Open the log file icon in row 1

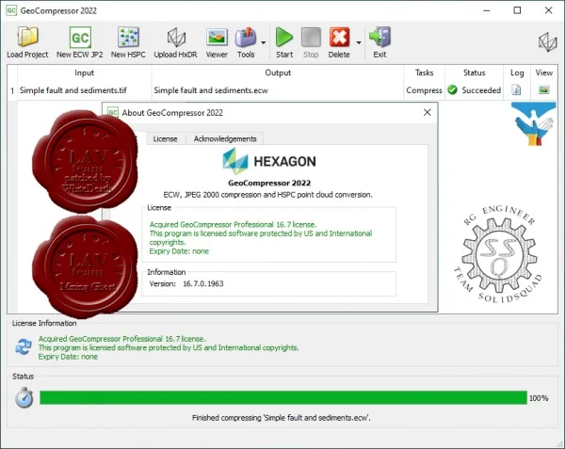click(x=516, y=89)
